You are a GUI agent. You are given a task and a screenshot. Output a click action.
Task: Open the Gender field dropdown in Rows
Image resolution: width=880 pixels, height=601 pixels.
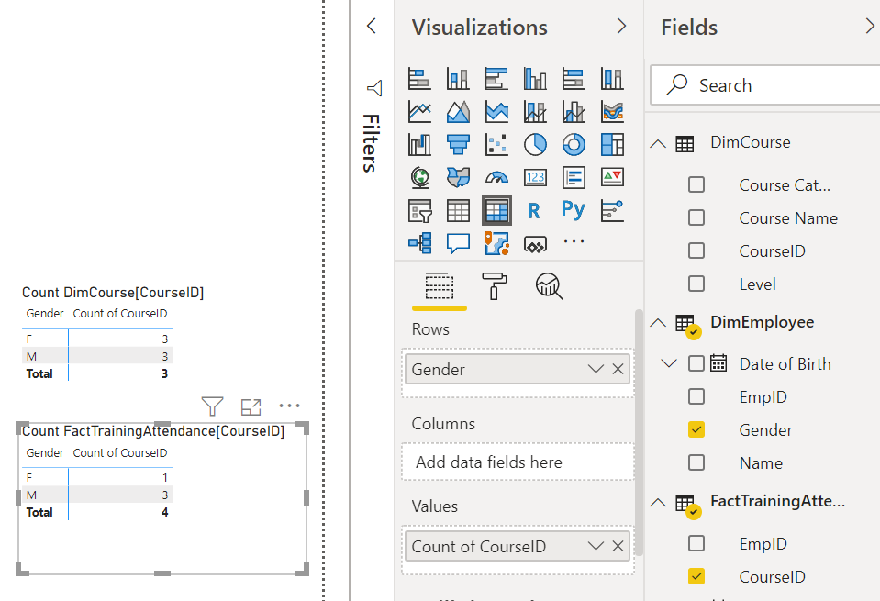point(595,369)
